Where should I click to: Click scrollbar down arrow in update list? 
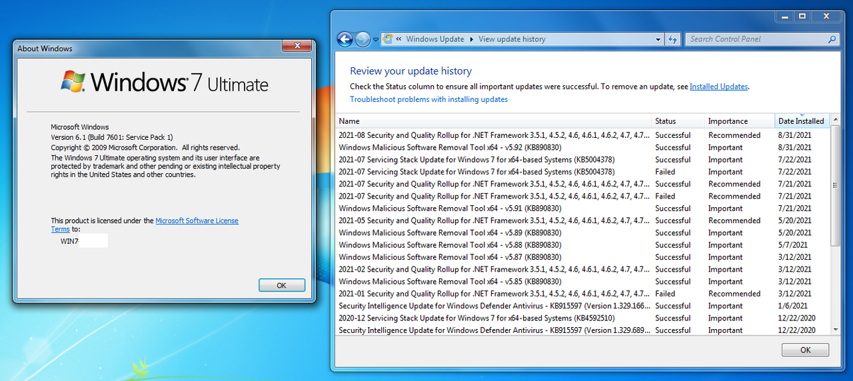[x=836, y=329]
